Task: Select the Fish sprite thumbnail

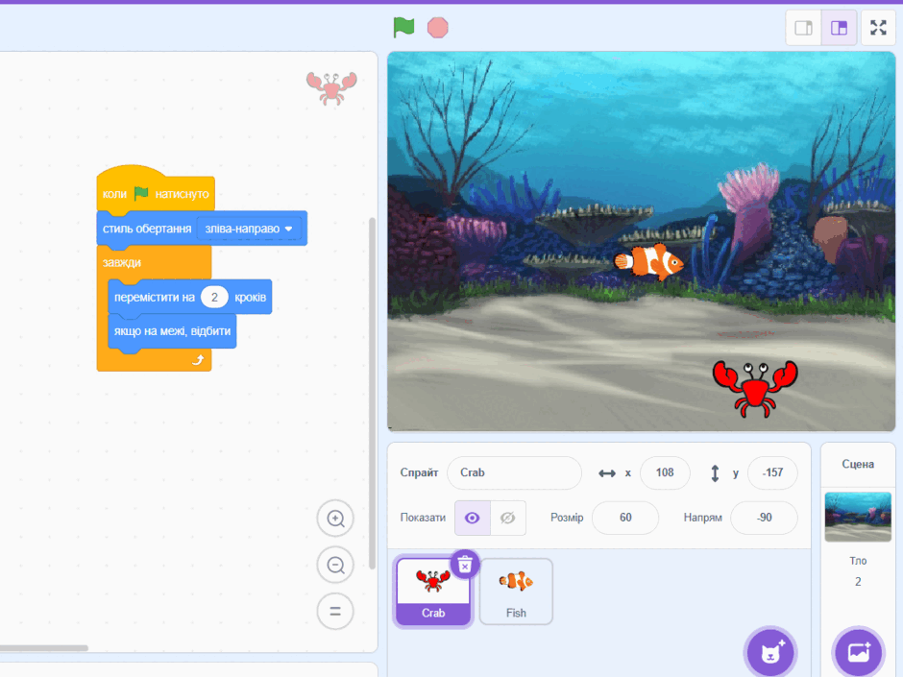Action: click(516, 592)
